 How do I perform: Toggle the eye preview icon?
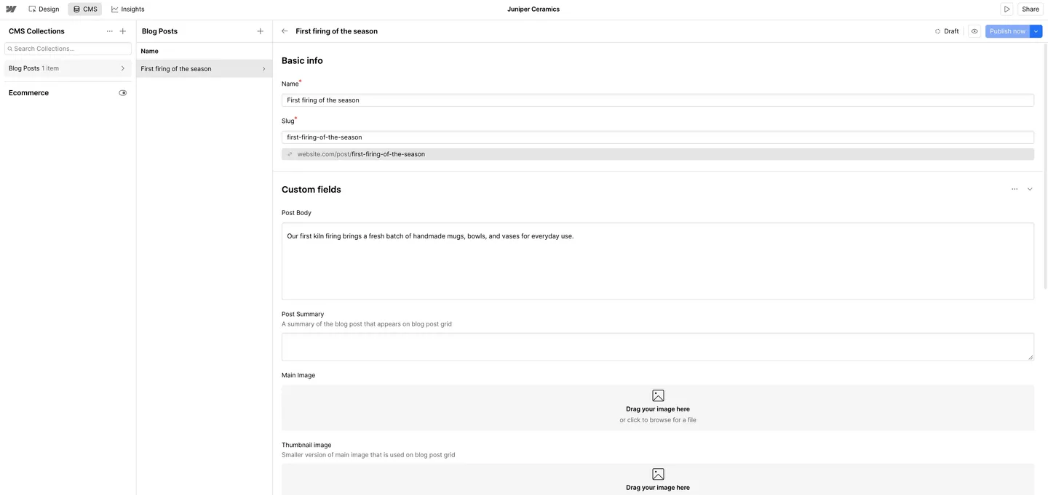click(x=974, y=31)
